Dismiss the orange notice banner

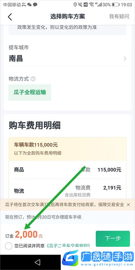tap(128, 204)
